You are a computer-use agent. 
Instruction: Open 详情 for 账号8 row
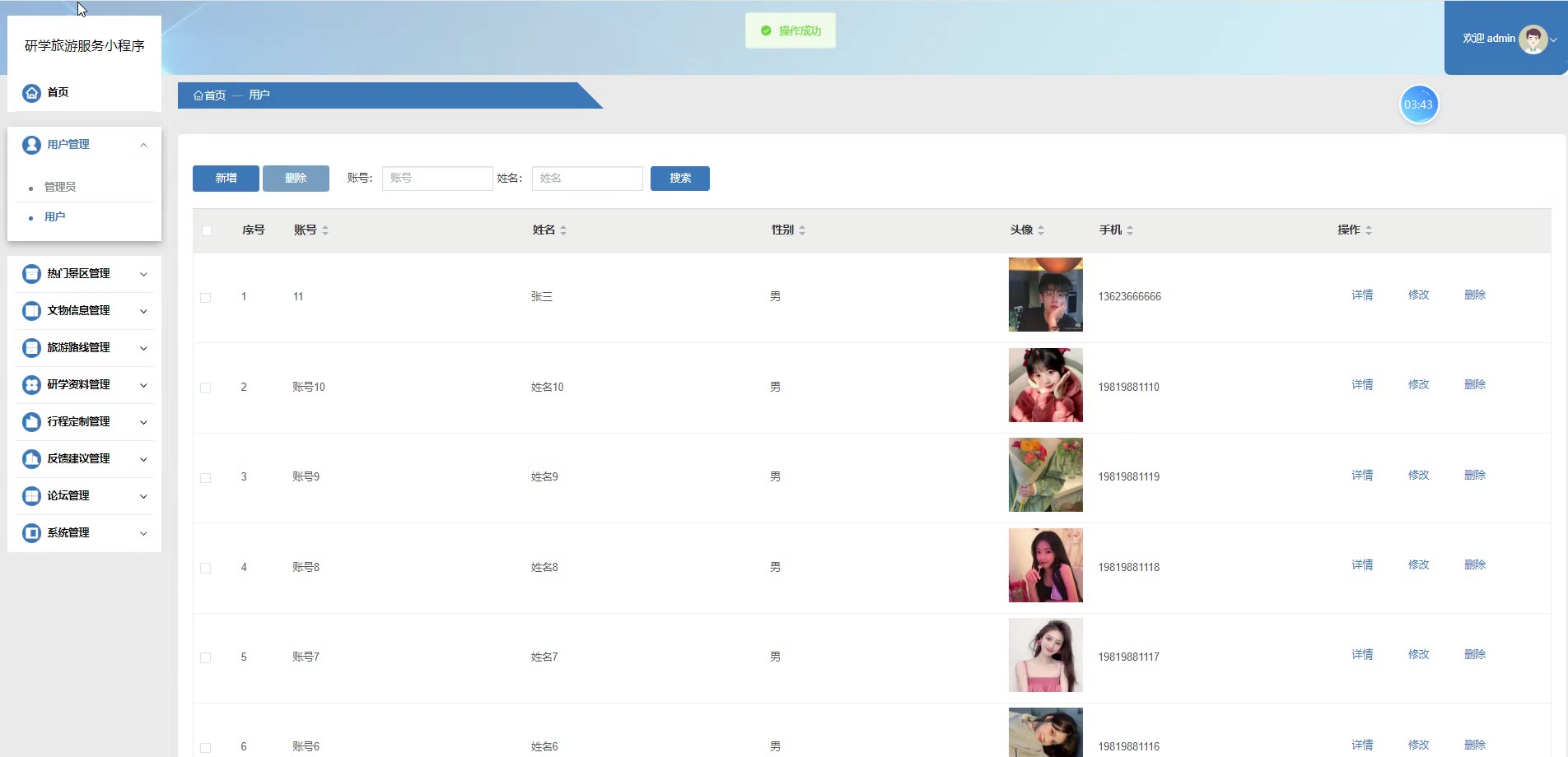coord(1362,564)
